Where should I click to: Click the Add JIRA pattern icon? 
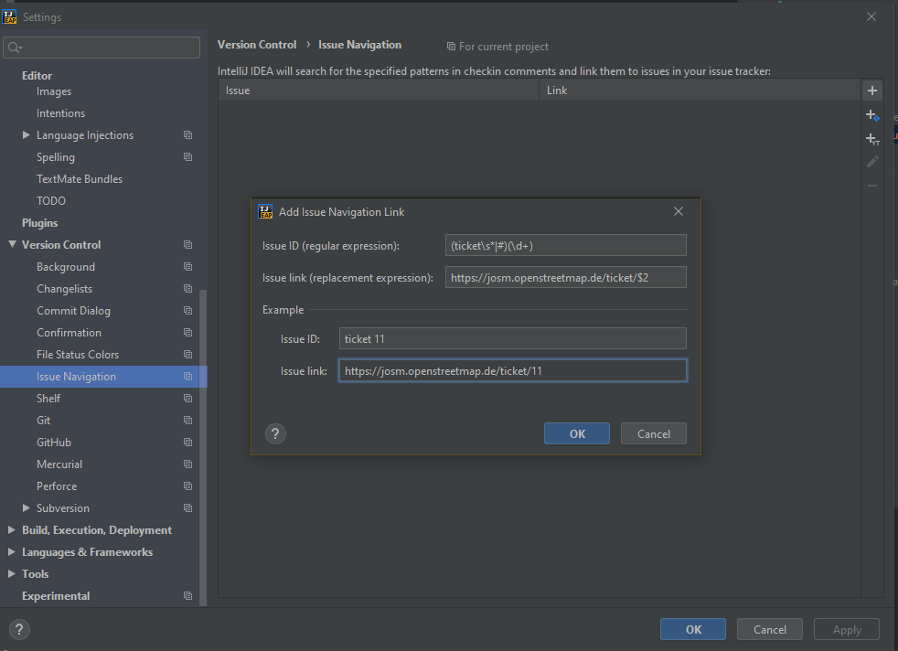872,115
